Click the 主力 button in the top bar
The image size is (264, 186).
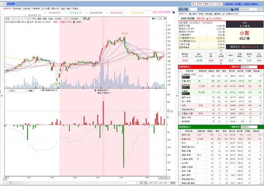click(213, 4)
